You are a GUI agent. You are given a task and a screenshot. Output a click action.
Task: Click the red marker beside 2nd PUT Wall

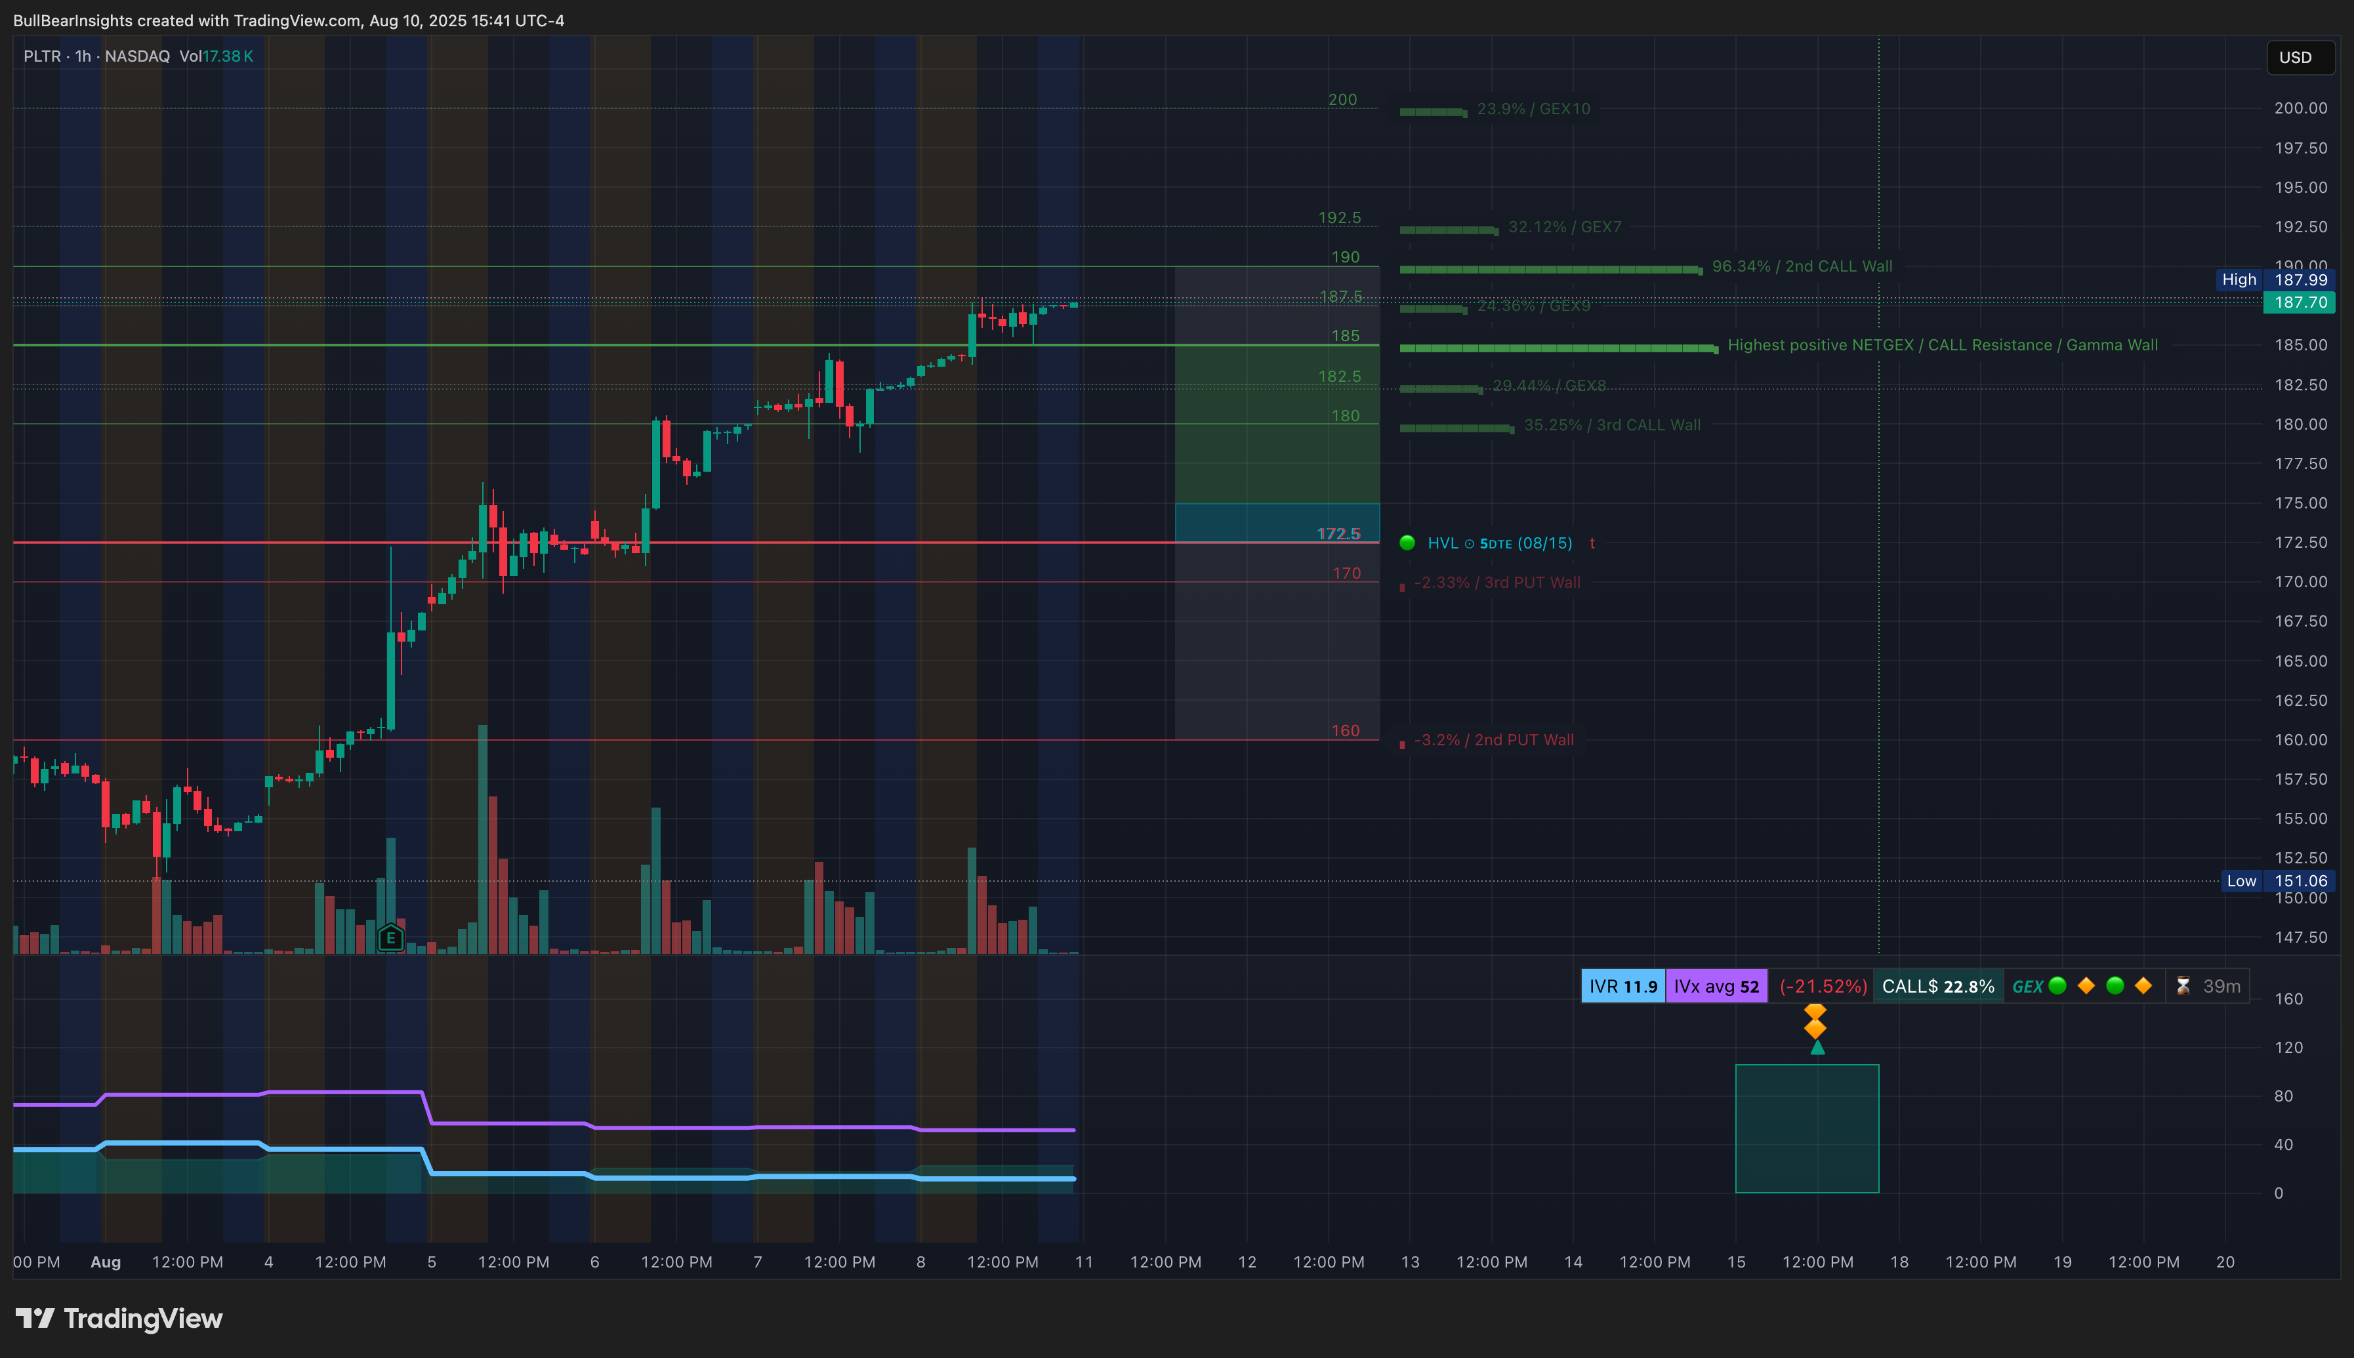click(x=1402, y=745)
